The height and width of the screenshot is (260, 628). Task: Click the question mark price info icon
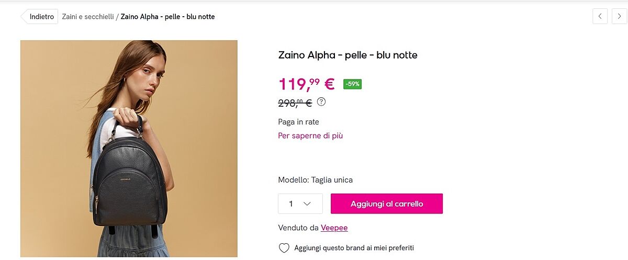coord(321,102)
